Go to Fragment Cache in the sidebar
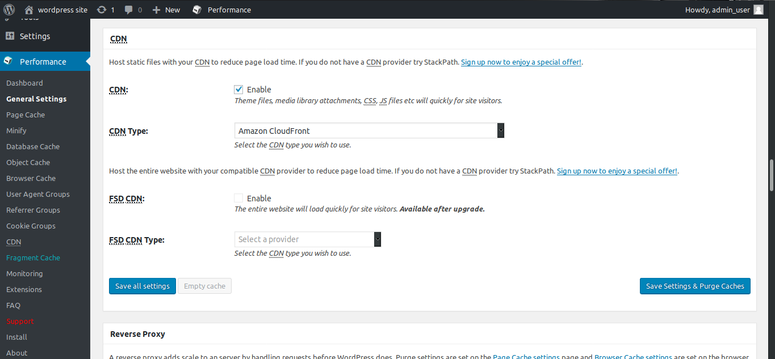The height and width of the screenshot is (359, 775). click(33, 257)
